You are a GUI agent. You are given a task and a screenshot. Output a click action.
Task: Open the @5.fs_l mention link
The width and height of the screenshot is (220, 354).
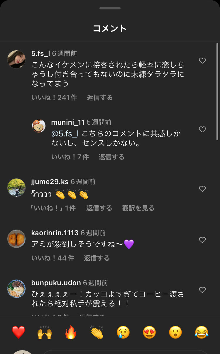click(x=65, y=133)
